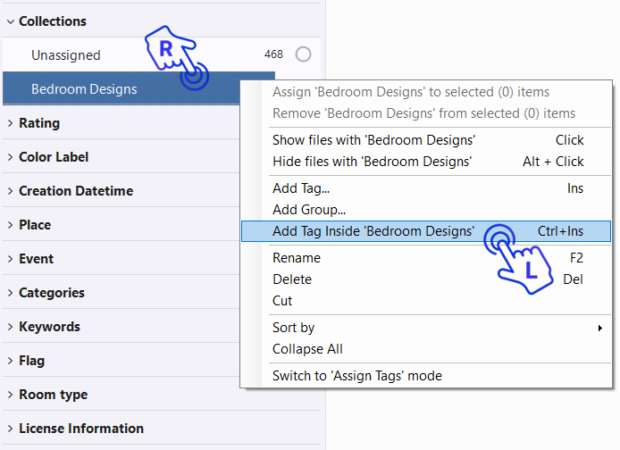This screenshot has width=620, height=450.
Task: Toggle the Unassigned radio circle
Action: click(x=303, y=54)
